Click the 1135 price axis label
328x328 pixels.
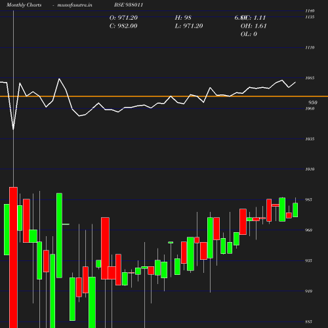pyautogui.click(x=310, y=17)
